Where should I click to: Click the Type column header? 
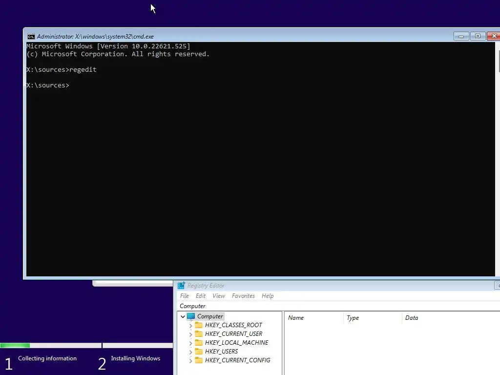coord(373,318)
